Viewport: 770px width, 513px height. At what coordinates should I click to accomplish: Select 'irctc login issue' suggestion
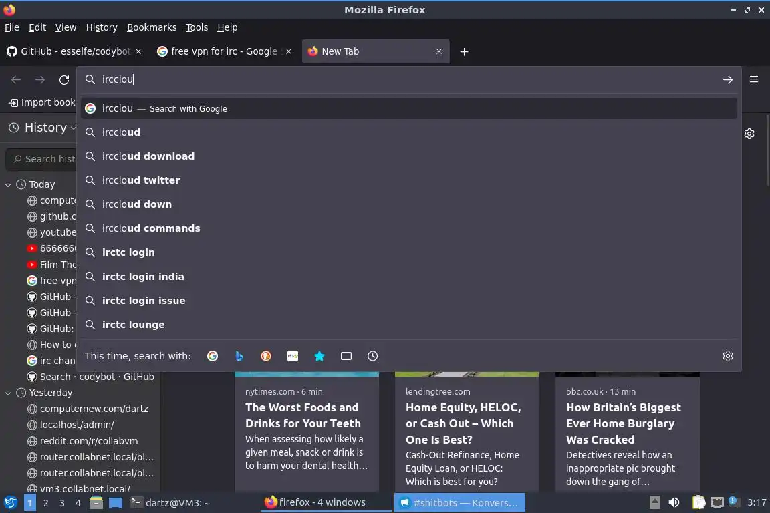tap(409, 301)
